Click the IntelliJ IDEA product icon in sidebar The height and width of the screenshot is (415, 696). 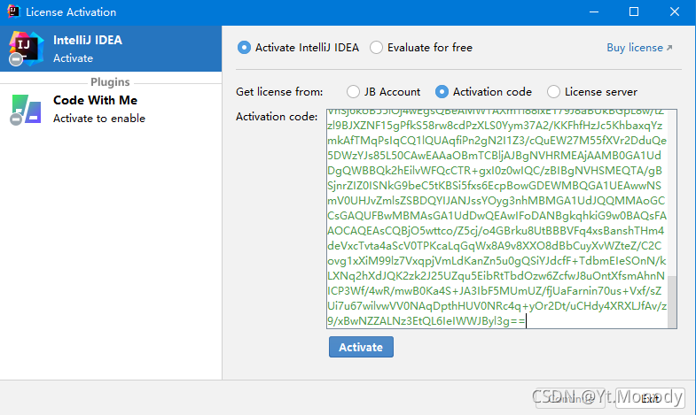tap(23, 49)
